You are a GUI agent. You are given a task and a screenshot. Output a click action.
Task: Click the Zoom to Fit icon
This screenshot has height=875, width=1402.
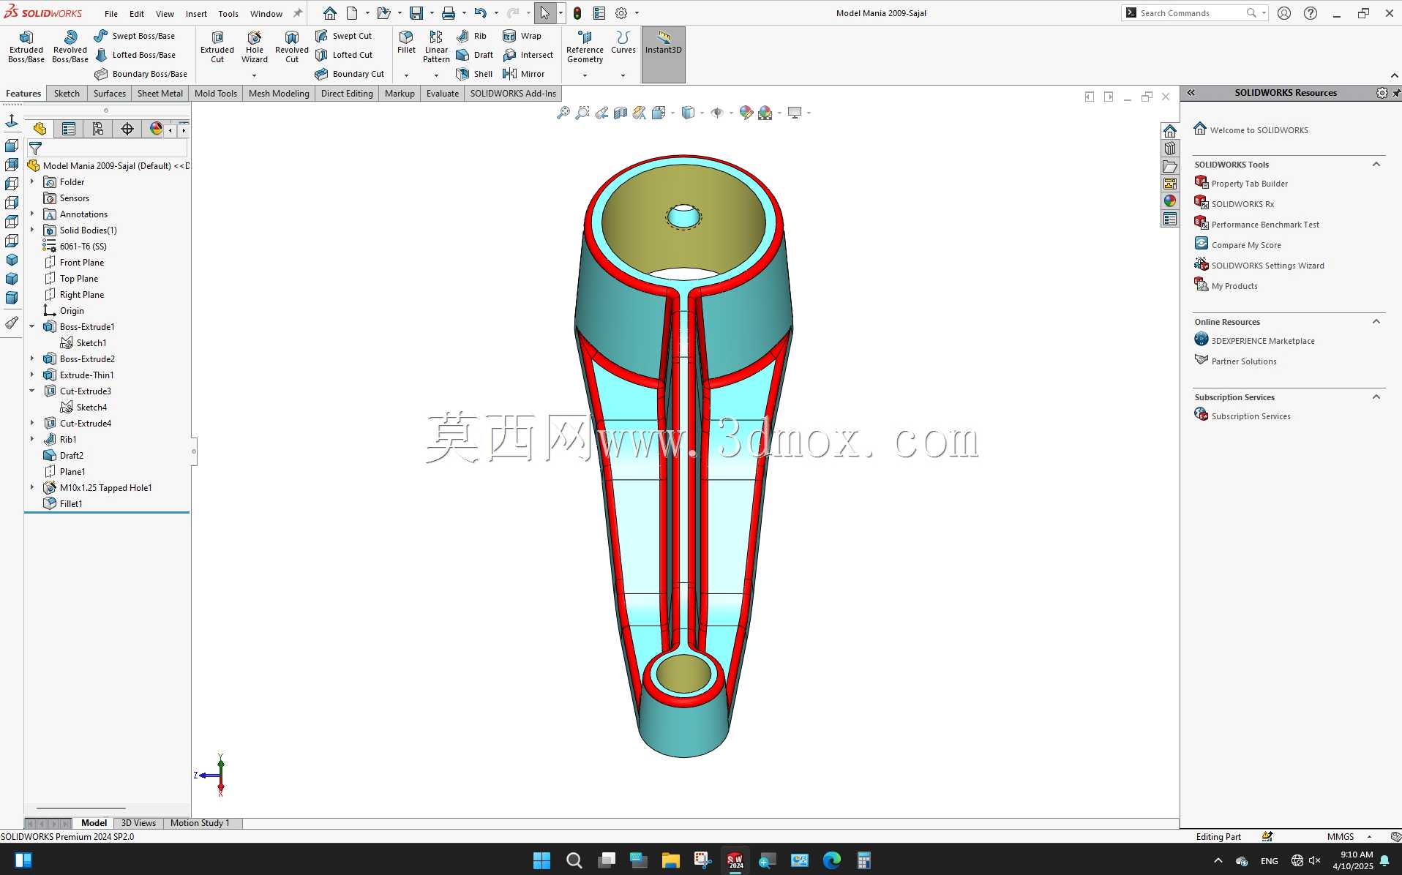[563, 113]
